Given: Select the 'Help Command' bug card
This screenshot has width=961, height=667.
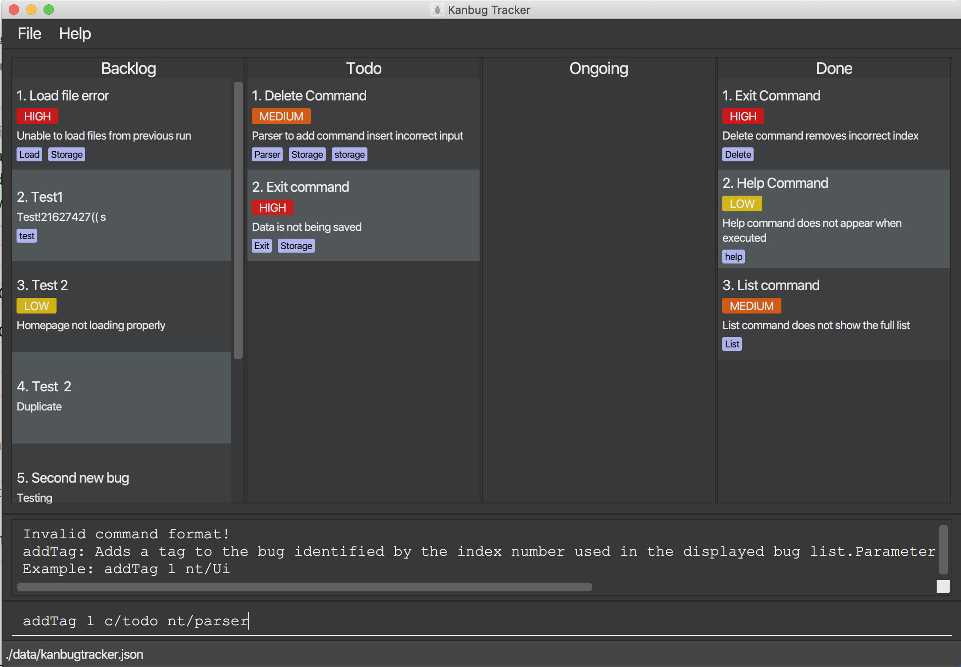Looking at the screenshot, I should (834, 219).
